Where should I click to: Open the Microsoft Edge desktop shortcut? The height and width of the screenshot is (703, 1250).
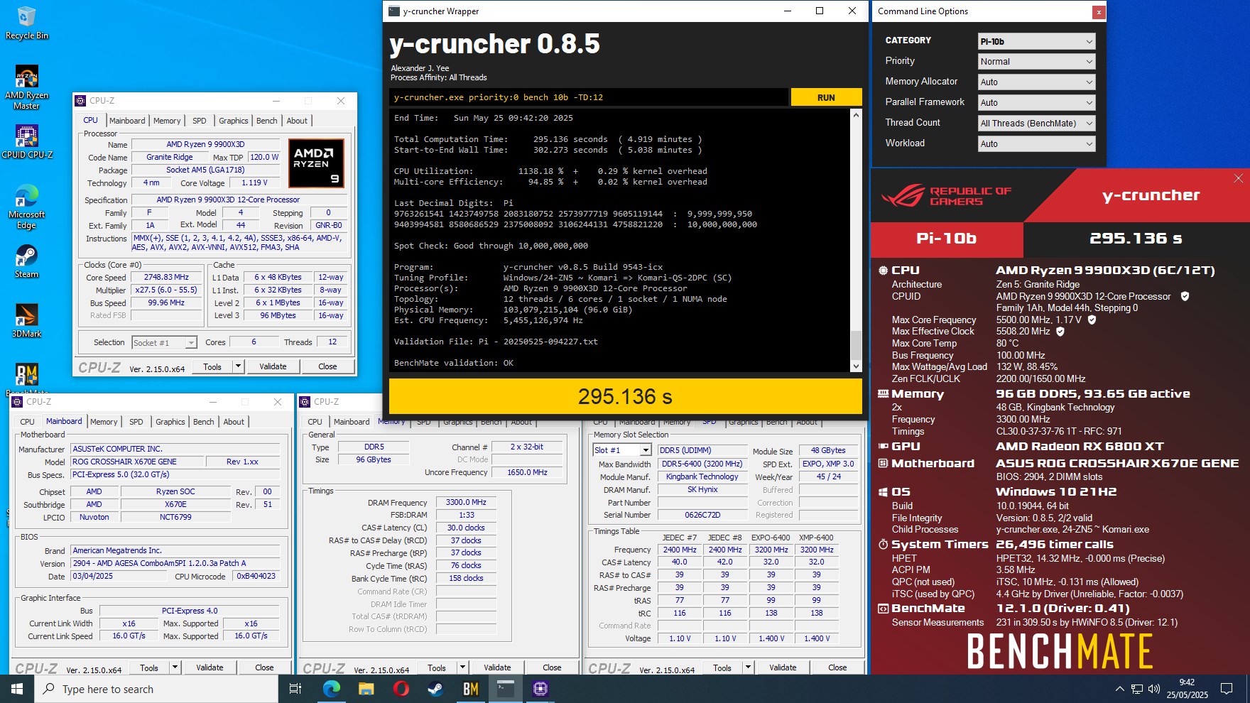27,206
